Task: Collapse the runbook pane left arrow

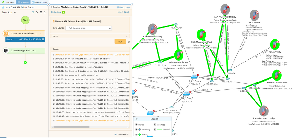Action: point(48,5)
